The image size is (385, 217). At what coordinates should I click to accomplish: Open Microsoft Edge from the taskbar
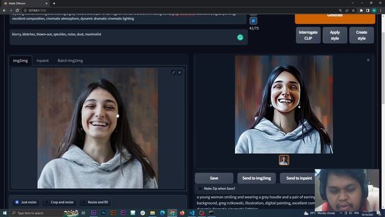(162, 213)
